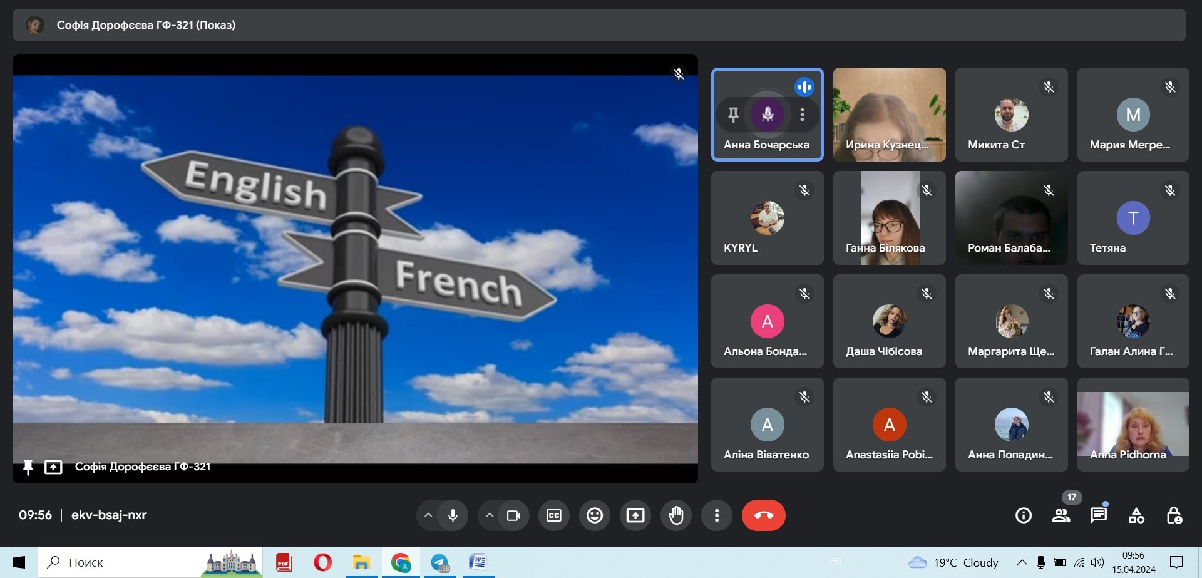1202x578 pixels.
Task: Toggle the camera on or off
Action: tap(514, 515)
